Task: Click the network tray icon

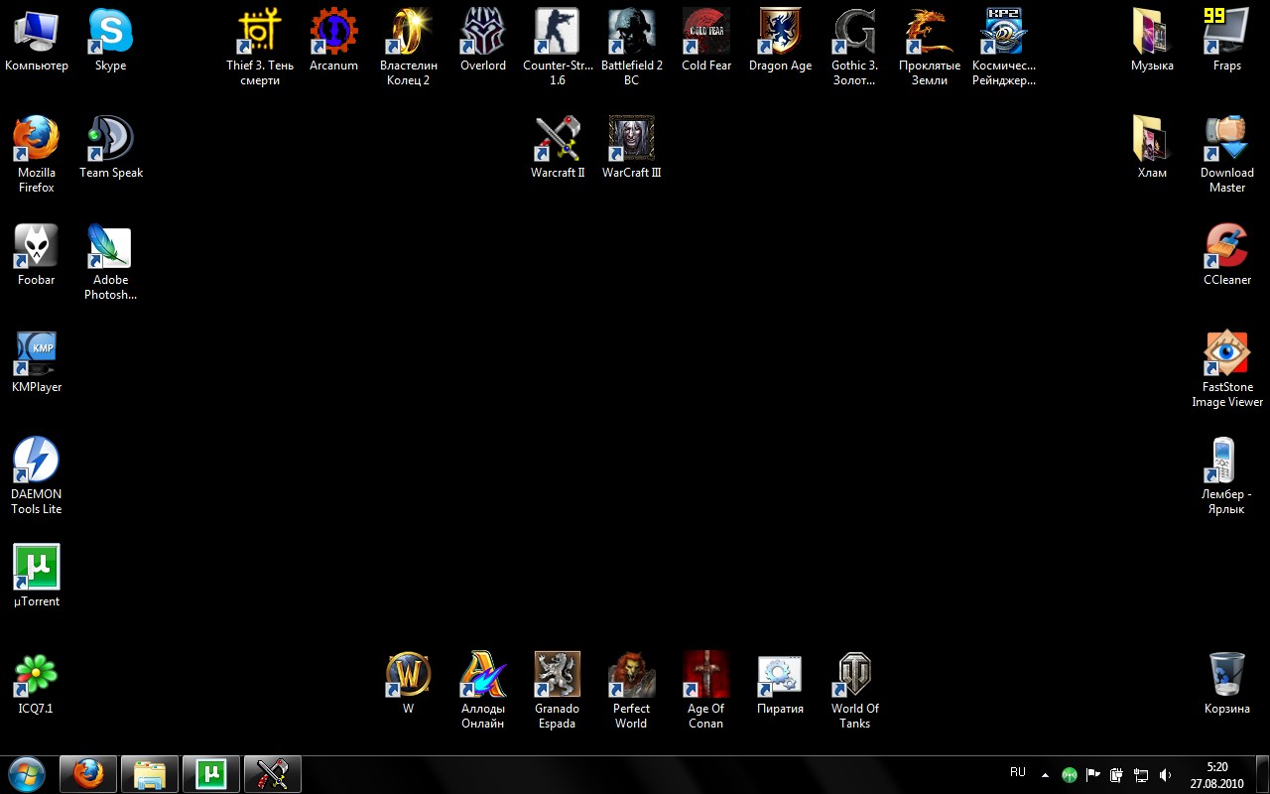Action: coord(1141,775)
